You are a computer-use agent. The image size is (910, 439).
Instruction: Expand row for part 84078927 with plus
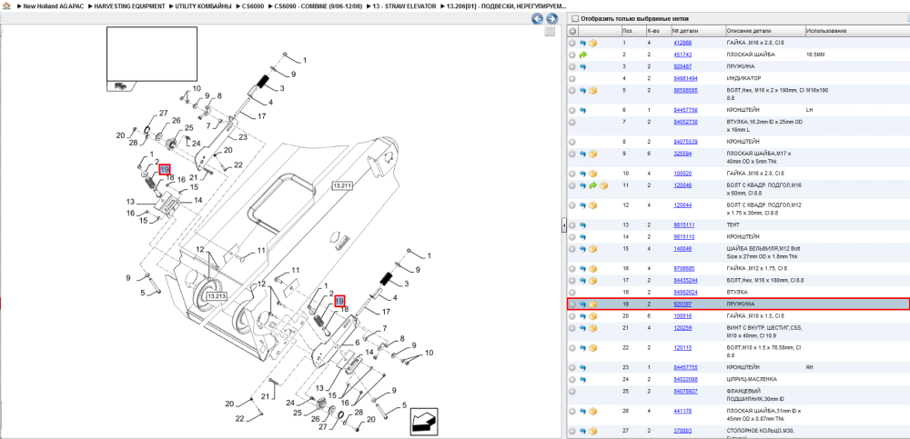[572, 392]
